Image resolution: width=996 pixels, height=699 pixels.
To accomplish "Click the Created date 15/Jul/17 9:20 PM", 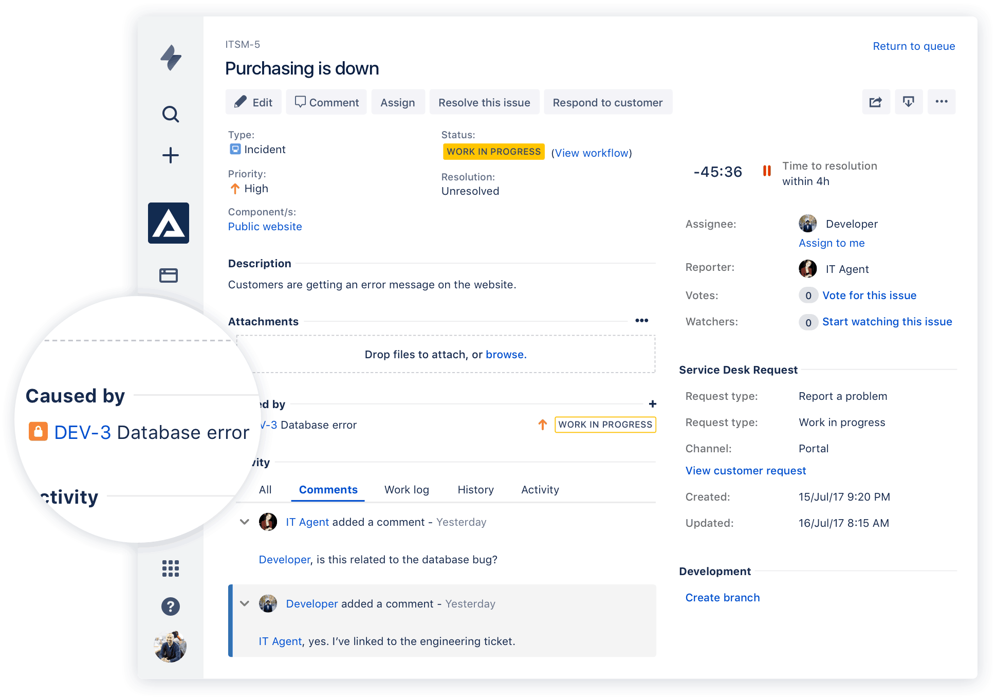I will pos(844,496).
